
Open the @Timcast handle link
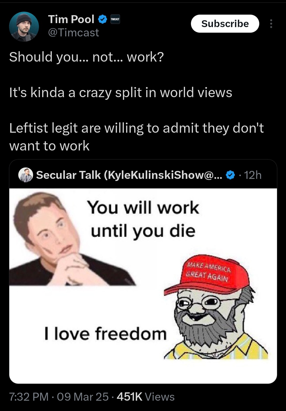coord(73,33)
